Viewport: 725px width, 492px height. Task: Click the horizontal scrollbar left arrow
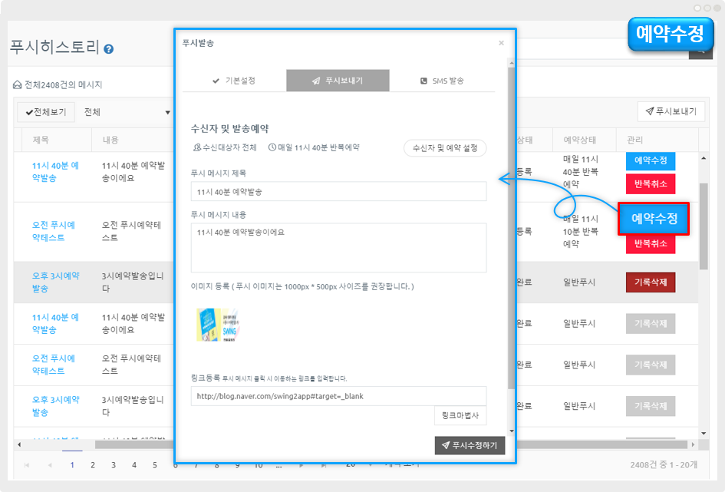tap(18, 444)
